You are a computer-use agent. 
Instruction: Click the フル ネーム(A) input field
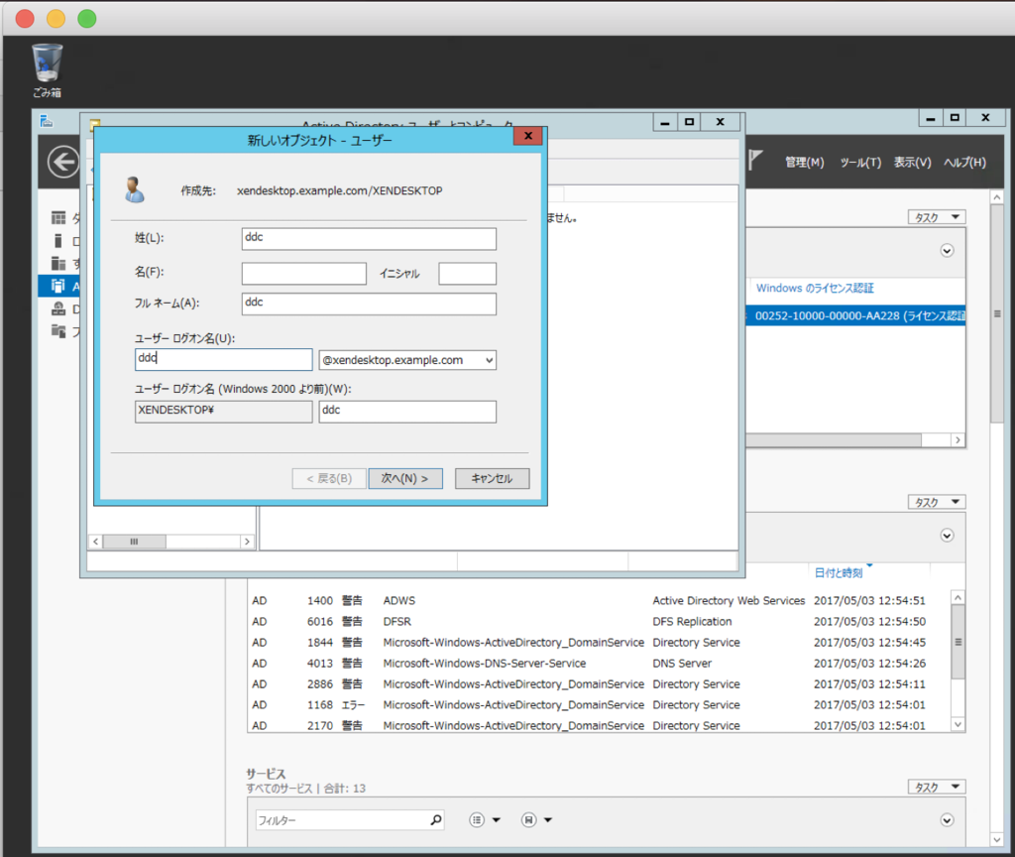pyautogui.click(x=369, y=304)
